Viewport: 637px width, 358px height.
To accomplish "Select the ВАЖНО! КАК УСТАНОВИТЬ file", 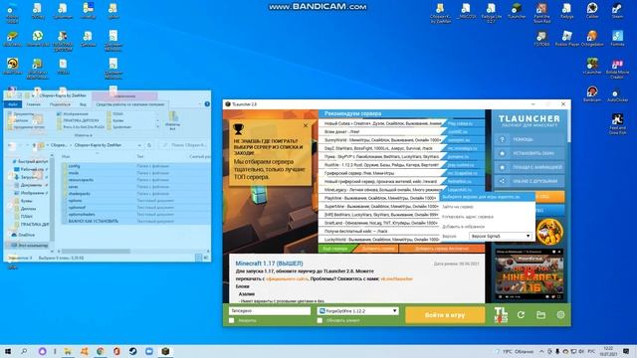I will [135, 221].
